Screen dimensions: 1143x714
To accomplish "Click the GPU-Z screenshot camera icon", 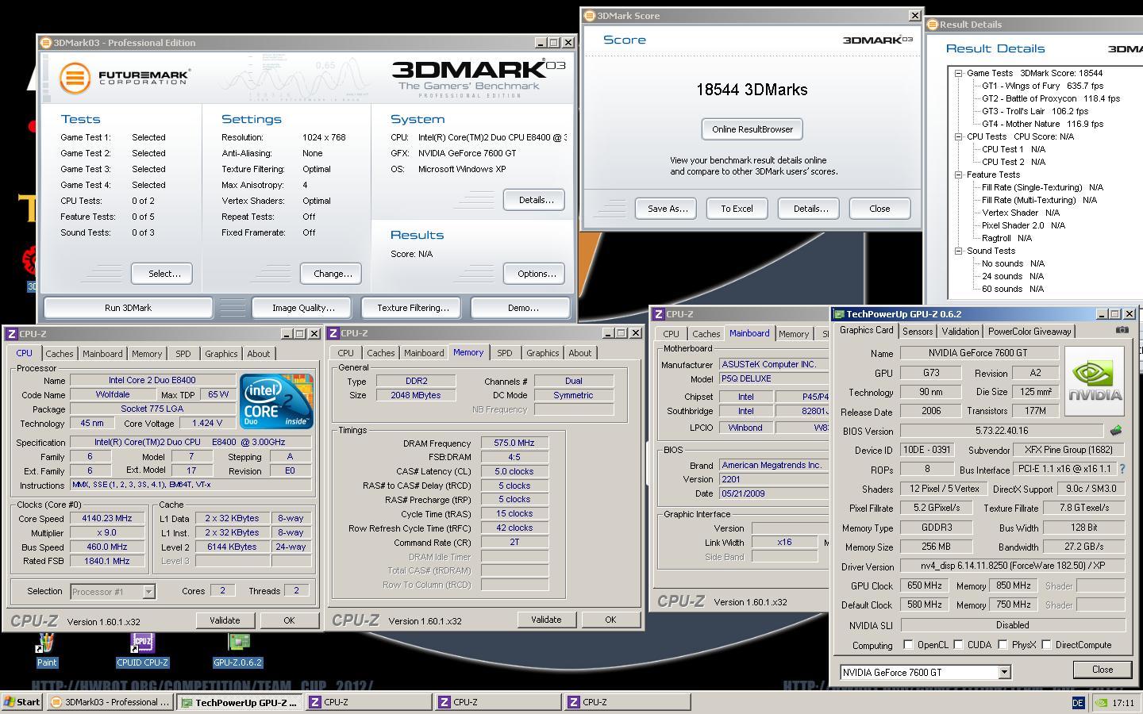I will tap(1122, 330).
